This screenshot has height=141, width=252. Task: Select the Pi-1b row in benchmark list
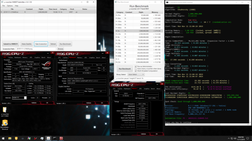click(x=136, y=31)
